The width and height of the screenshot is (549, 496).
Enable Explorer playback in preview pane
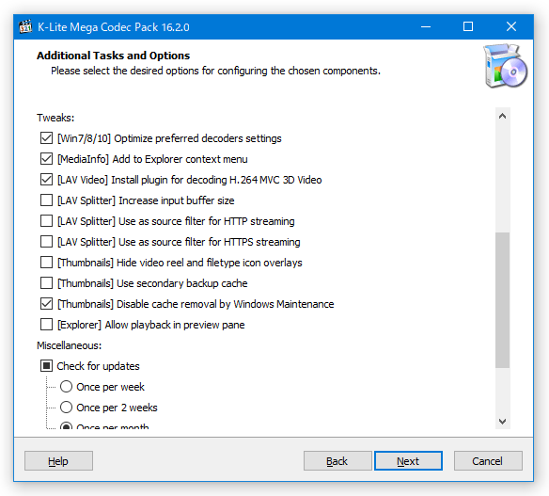46,325
